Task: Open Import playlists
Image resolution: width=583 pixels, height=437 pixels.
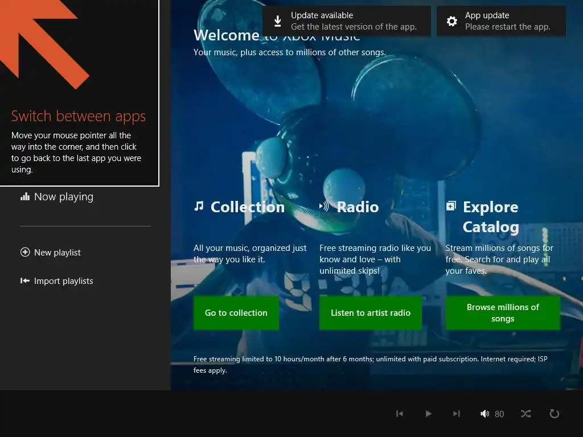Action: [x=56, y=281]
